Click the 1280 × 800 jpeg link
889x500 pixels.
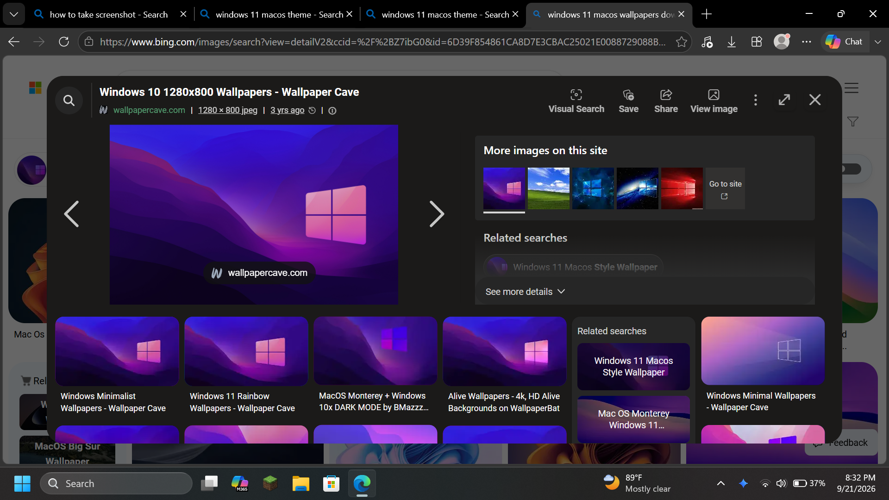[x=228, y=110]
